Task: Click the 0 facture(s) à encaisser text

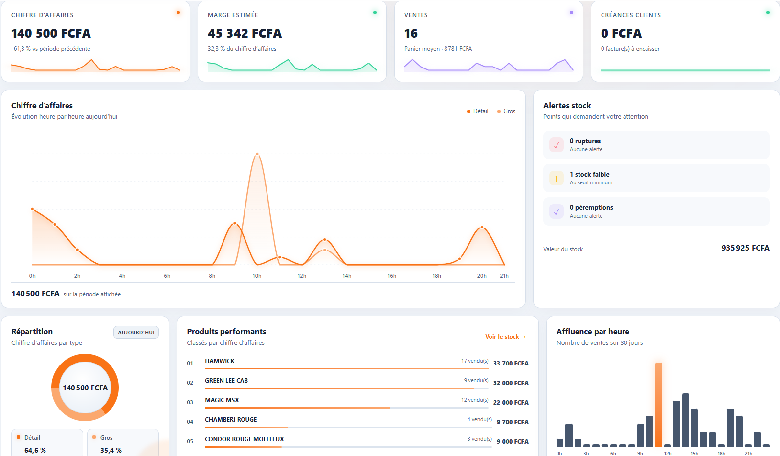Action: (630, 49)
